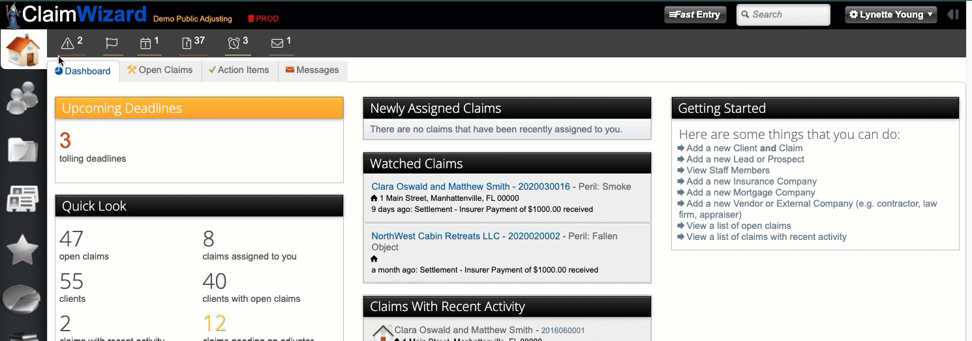Image resolution: width=972 pixels, height=341 pixels.
Task: Click the Fast Entry button
Action: [x=695, y=14]
